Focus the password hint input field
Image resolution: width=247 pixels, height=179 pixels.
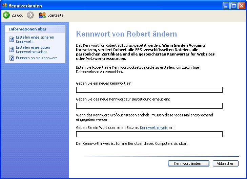tap(149, 134)
